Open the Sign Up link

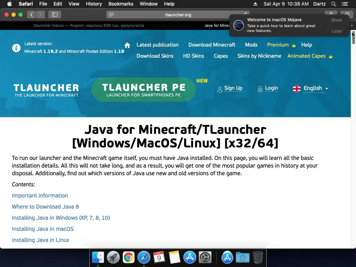[233, 88]
